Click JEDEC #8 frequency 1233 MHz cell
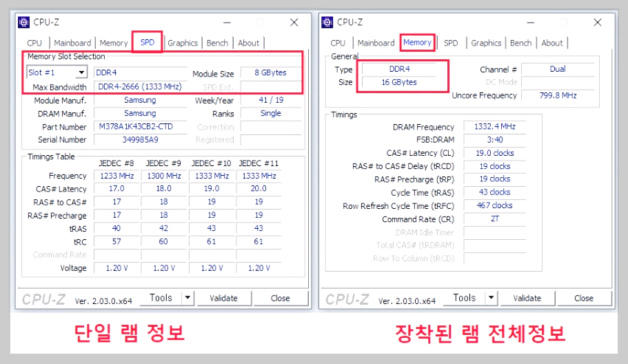The image size is (628, 364). coord(117,176)
